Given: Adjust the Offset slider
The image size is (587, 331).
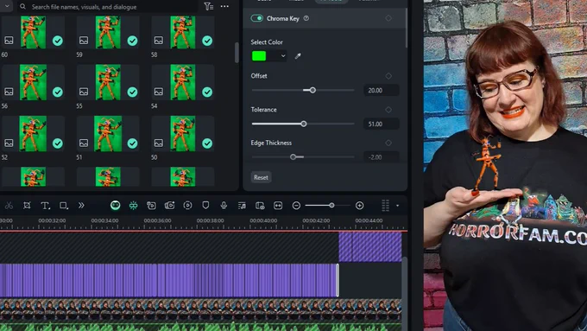Looking at the screenshot, I should point(303,91).
